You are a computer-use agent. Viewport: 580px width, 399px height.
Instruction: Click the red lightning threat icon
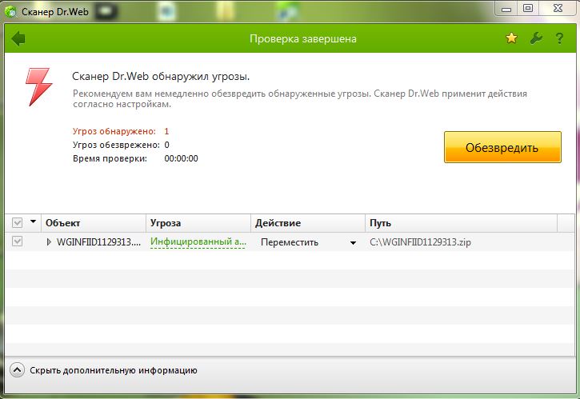click(39, 87)
